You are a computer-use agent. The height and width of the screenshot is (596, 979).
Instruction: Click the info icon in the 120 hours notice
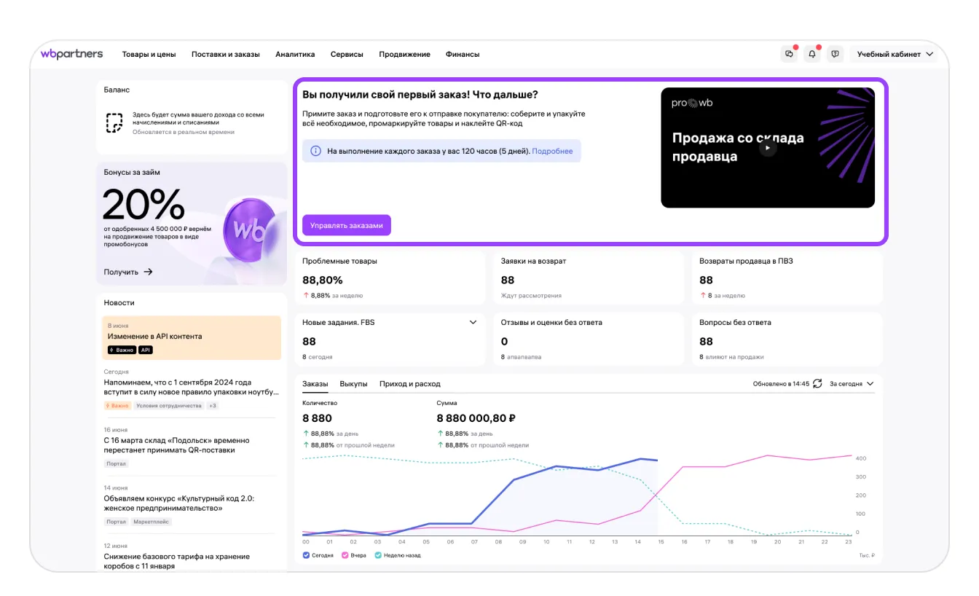click(315, 151)
